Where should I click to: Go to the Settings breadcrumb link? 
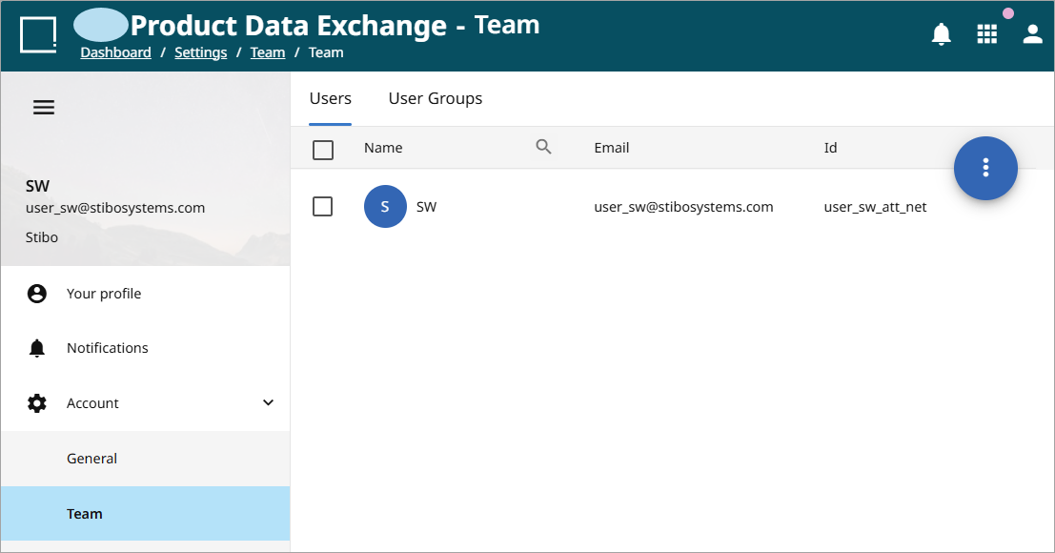click(x=200, y=52)
